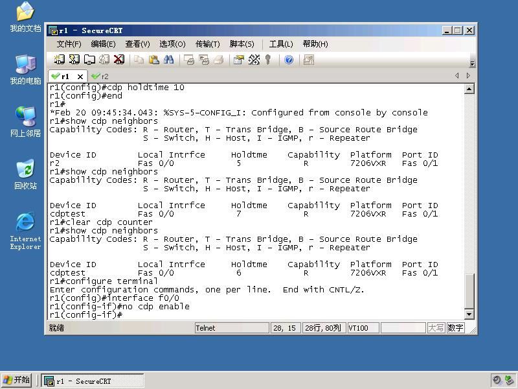Image resolution: width=518 pixels, height=389 pixels.
Task: Click terminal scrollbar up arrow
Action: tap(469, 89)
